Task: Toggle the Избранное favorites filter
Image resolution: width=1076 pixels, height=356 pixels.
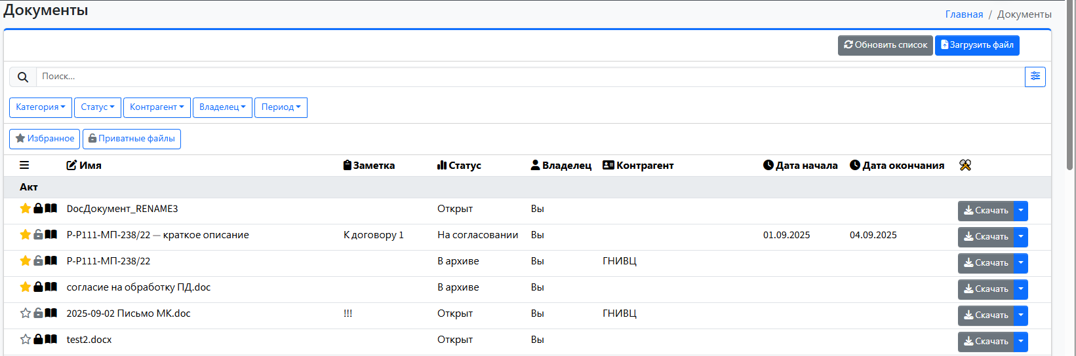Action: tap(45, 139)
